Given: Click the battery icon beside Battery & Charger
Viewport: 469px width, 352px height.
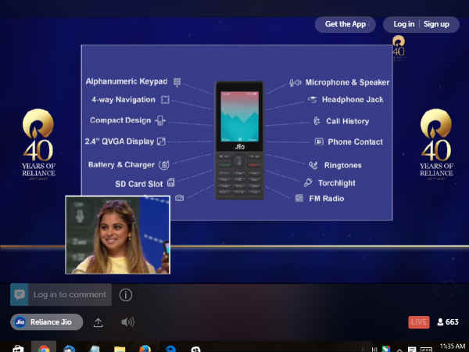Looking at the screenshot, I should (x=164, y=165).
